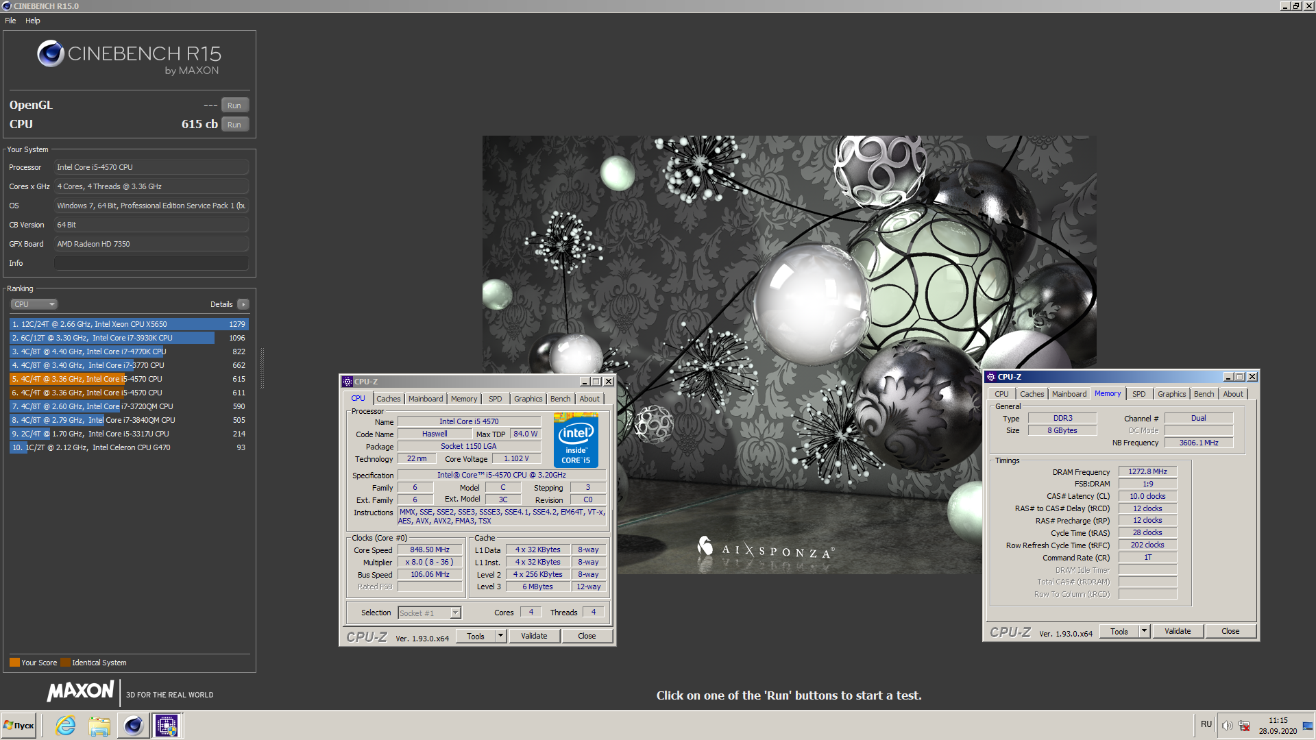This screenshot has height=740, width=1316.
Task: Open Windows Explorer folder icon in taskbar
Action: pyautogui.click(x=99, y=726)
